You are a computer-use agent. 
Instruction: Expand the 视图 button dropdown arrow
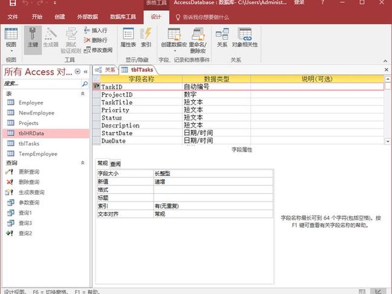point(11,51)
